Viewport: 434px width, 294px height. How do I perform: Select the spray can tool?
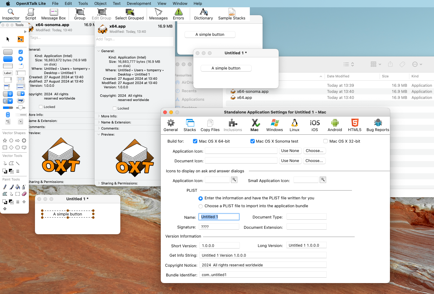pos(24,187)
